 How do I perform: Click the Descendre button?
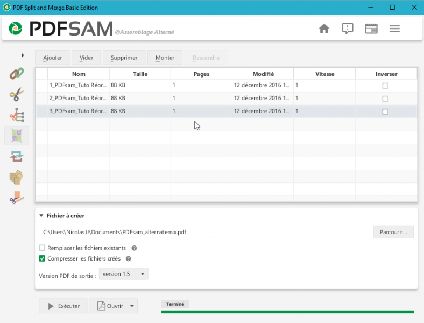click(206, 58)
